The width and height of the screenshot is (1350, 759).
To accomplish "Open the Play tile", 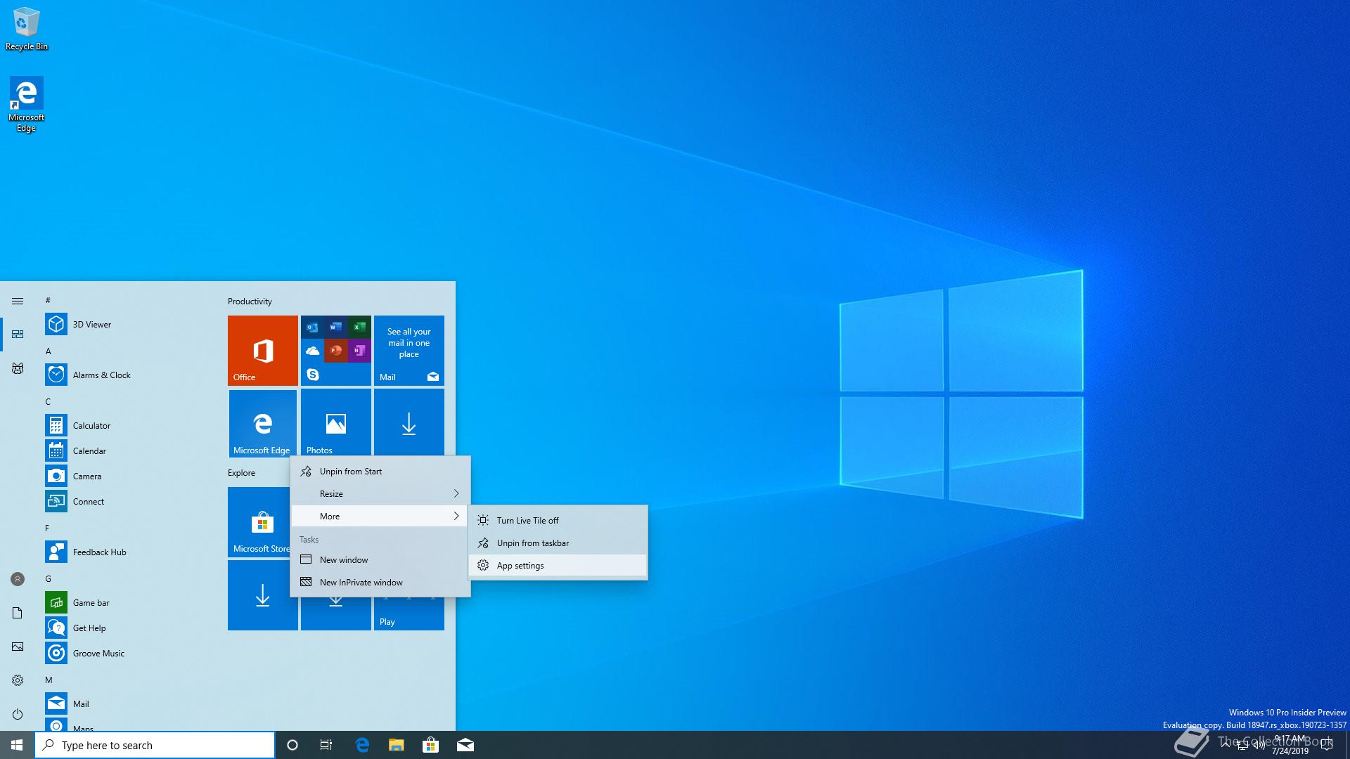I will [x=409, y=614].
